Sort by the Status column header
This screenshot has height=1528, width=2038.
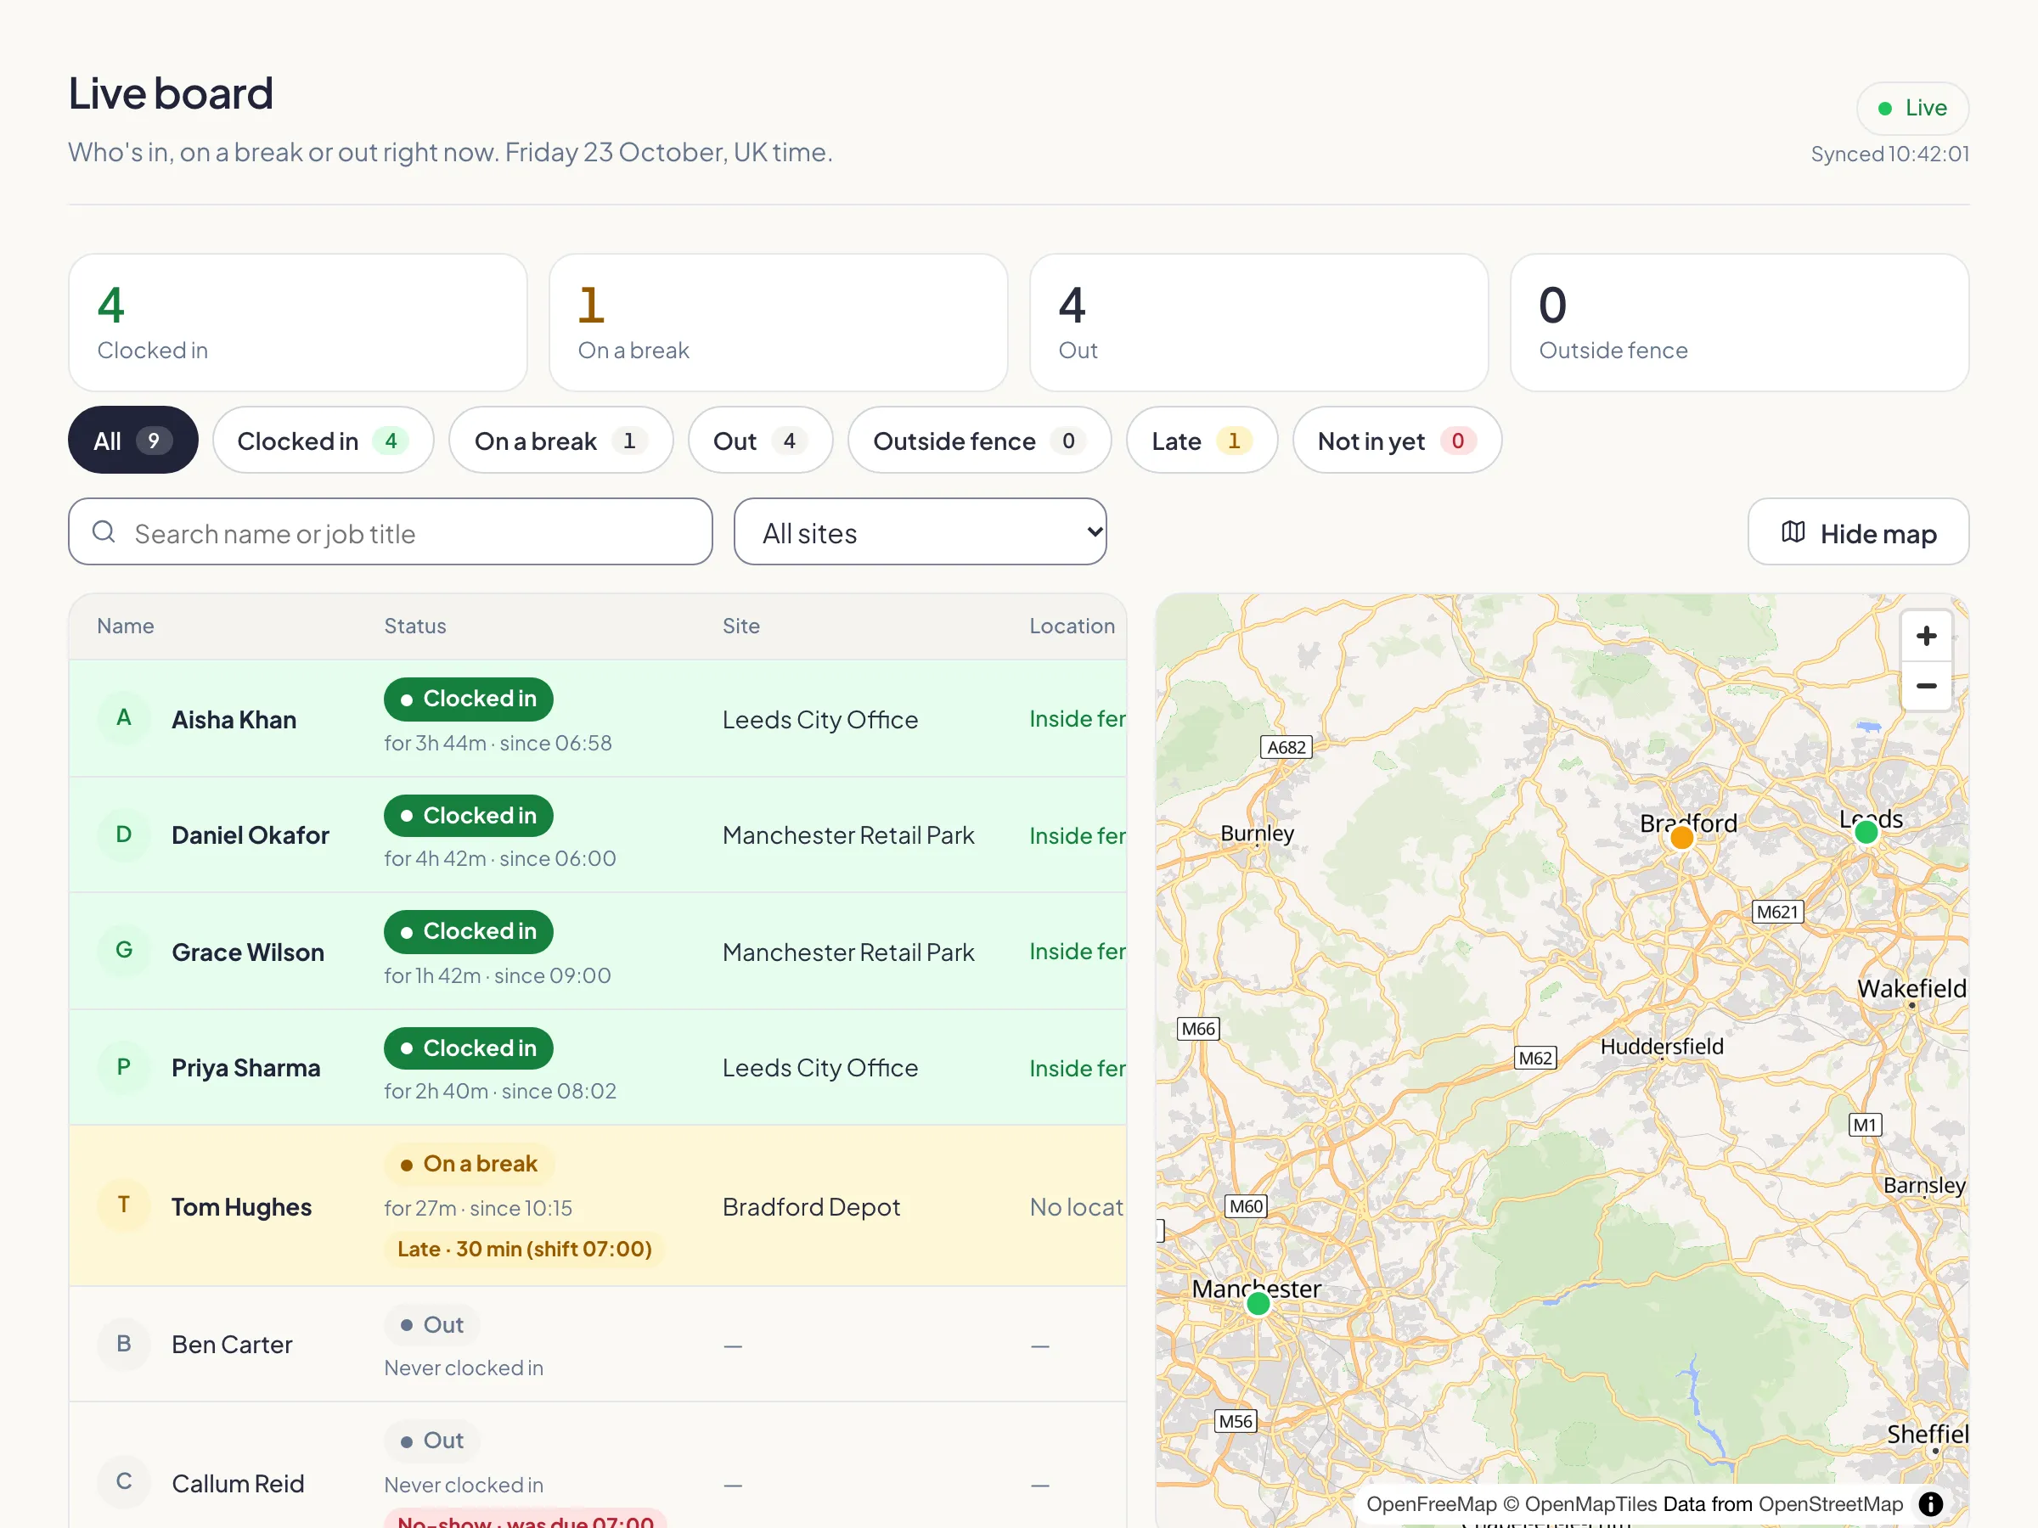pos(414,626)
